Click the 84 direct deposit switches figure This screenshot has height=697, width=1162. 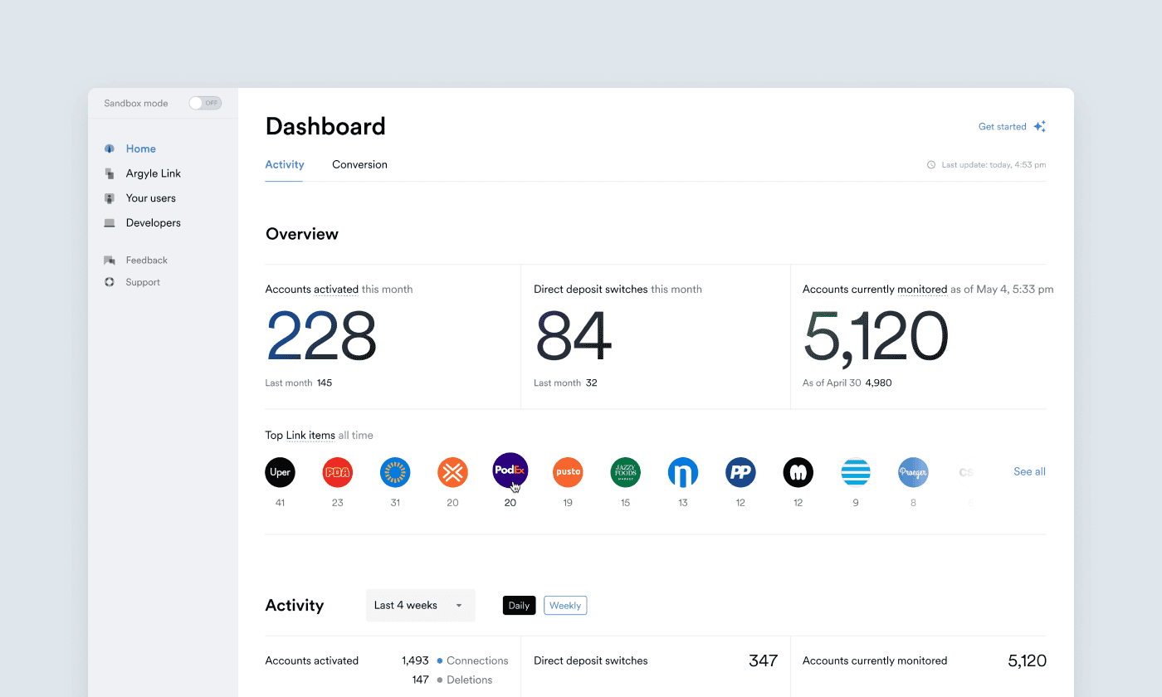tap(574, 335)
